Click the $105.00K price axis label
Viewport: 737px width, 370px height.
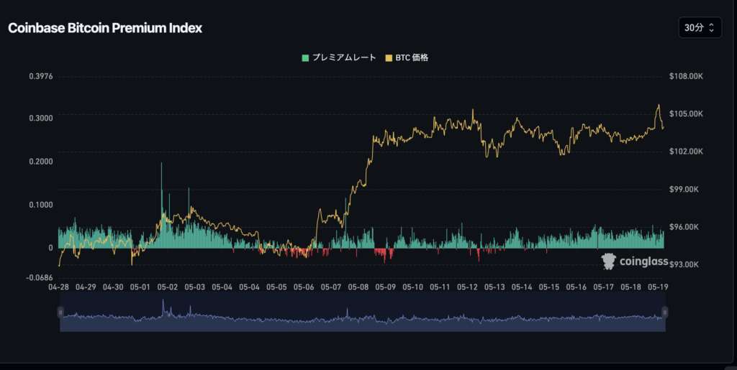(686, 114)
